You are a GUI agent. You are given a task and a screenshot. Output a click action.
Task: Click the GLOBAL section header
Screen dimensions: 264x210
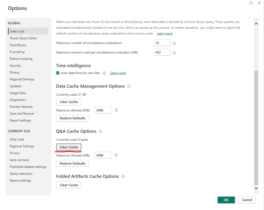14,23
